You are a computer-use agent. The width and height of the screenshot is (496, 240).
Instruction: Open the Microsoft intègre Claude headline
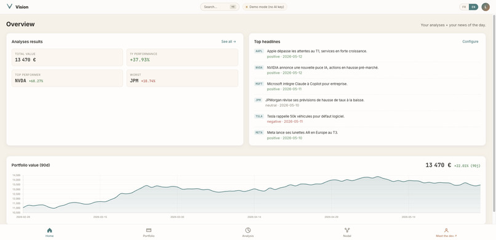(x=307, y=84)
